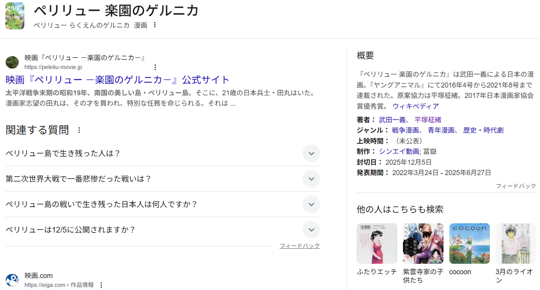The height and width of the screenshot is (290, 540).
Task: Click the manga cover thumbnail in header
Action: pyautogui.click(x=15, y=16)
